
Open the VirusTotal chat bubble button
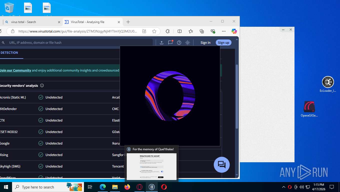222,164
